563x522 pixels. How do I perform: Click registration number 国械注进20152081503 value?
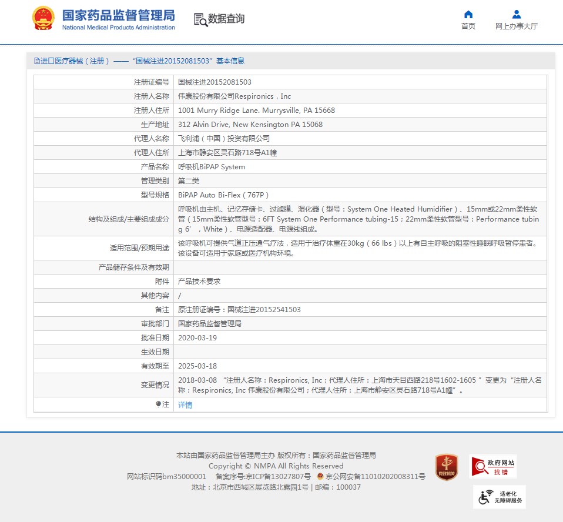click(215, 82)
